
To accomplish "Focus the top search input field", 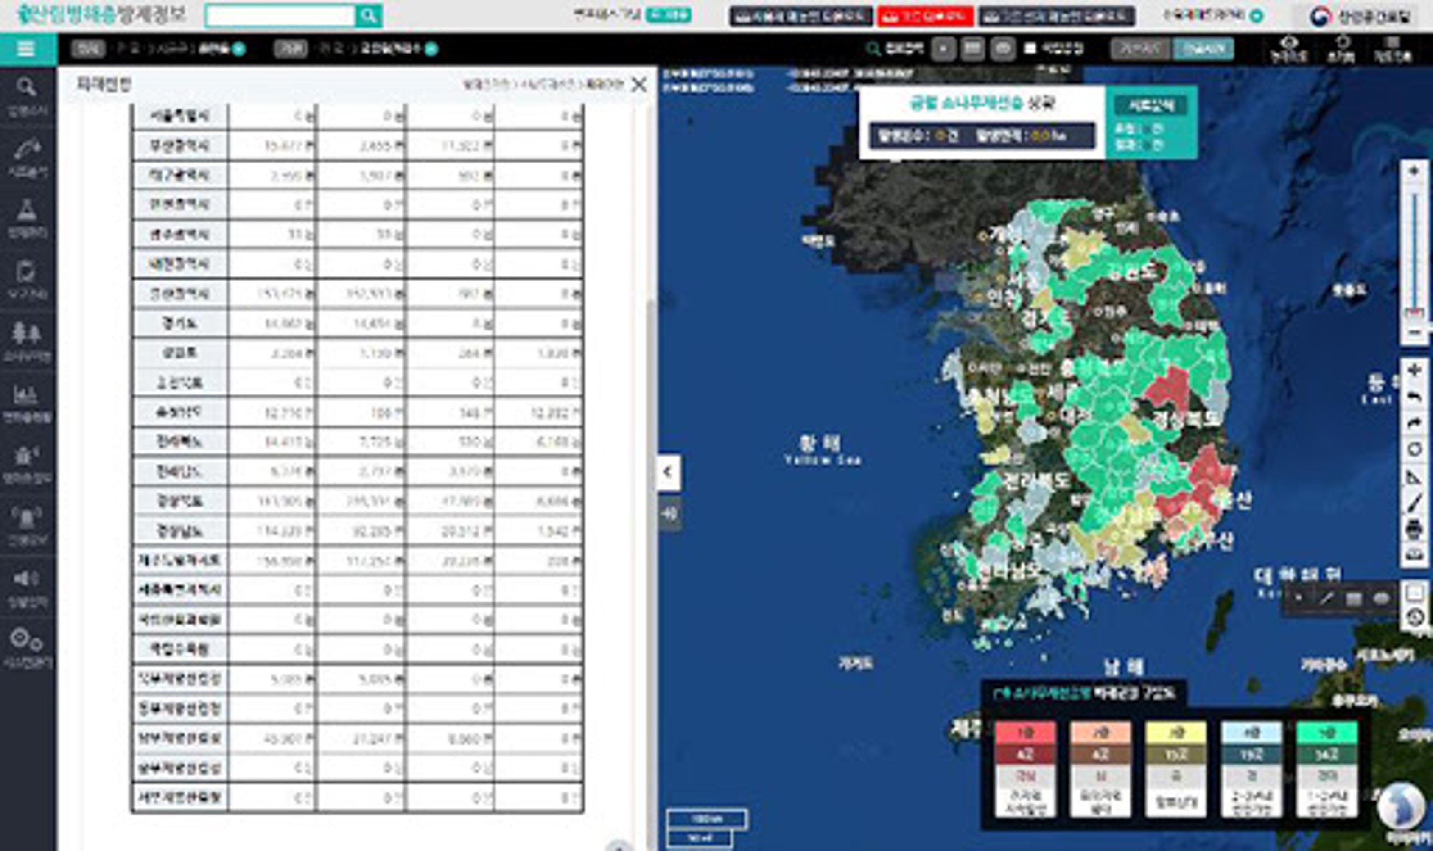I will pyautogui.click(x=280, y=15).
